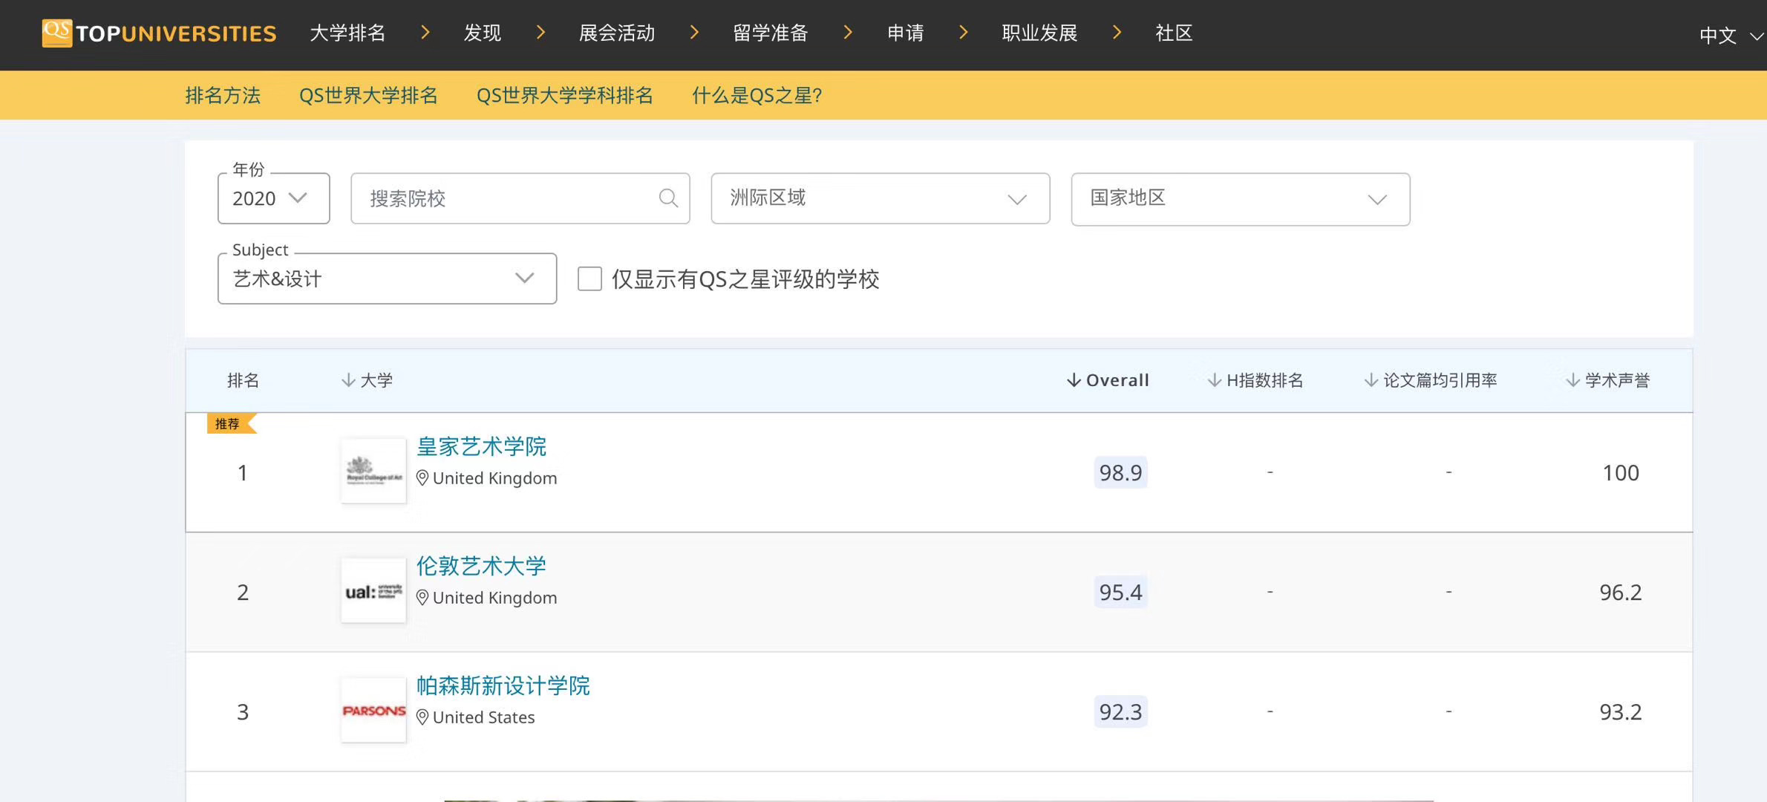Sort by 学术声誉 column

[x=1608, y=380]
